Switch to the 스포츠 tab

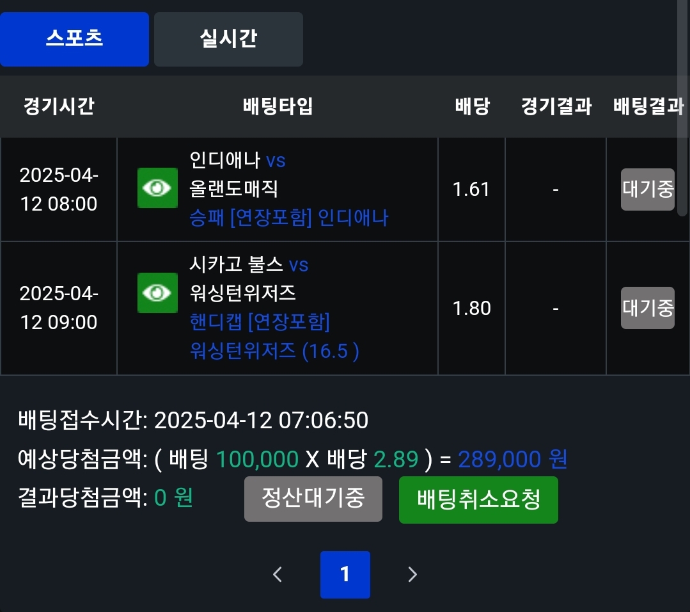coord(74,39)
